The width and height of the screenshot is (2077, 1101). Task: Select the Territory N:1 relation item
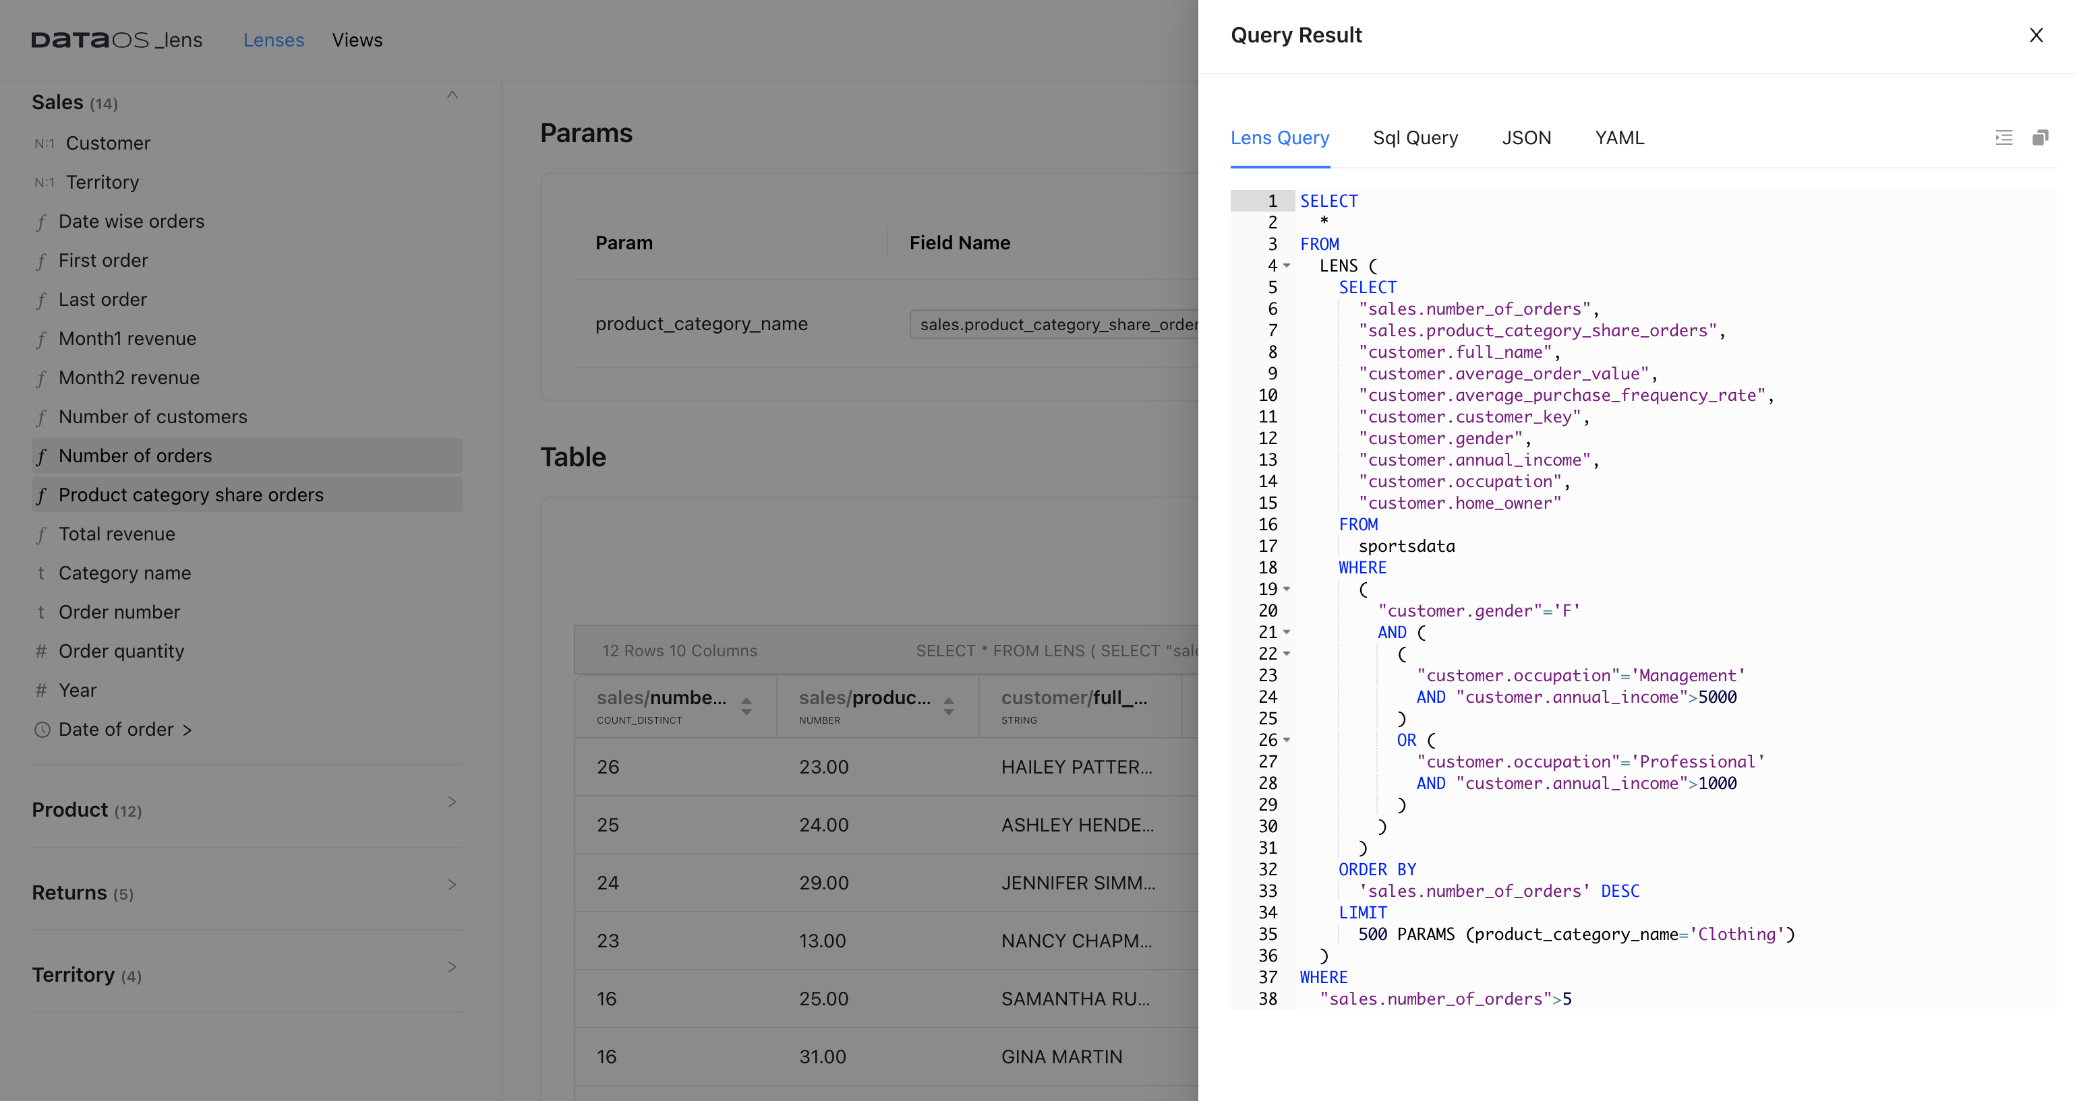pyautogui.click(x=247, y=182)
